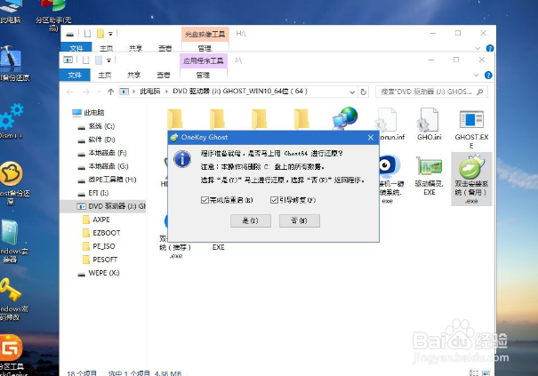Open GHOST.EXE file icon
This screenshot has width=538, height=376.
pyautogui.click(x=471, y=128)
